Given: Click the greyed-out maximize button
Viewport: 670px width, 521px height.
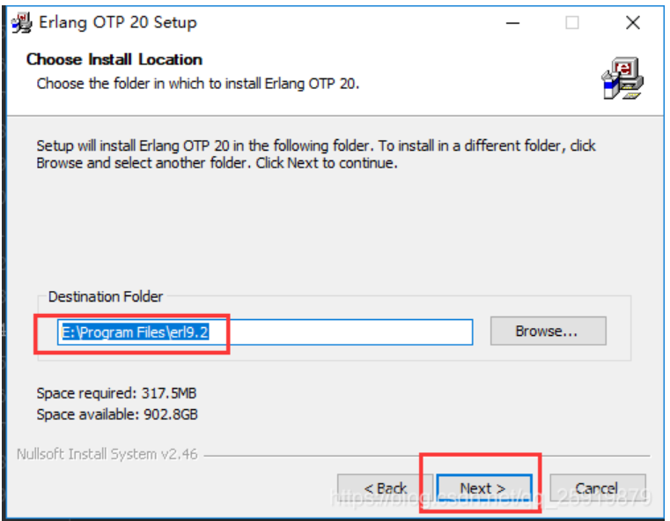Looking at the screenshot, I should (x=572, y=23).
